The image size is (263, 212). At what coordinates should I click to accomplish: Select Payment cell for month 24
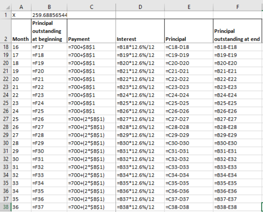(92, 111)
